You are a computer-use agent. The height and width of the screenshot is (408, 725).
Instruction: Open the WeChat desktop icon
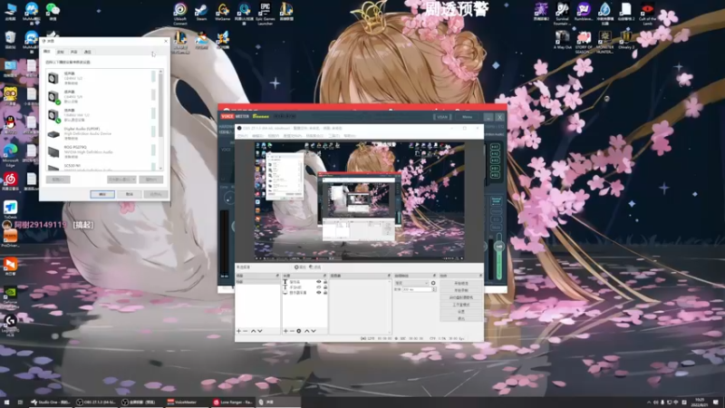pyautogui.click(x=53, y=12)
